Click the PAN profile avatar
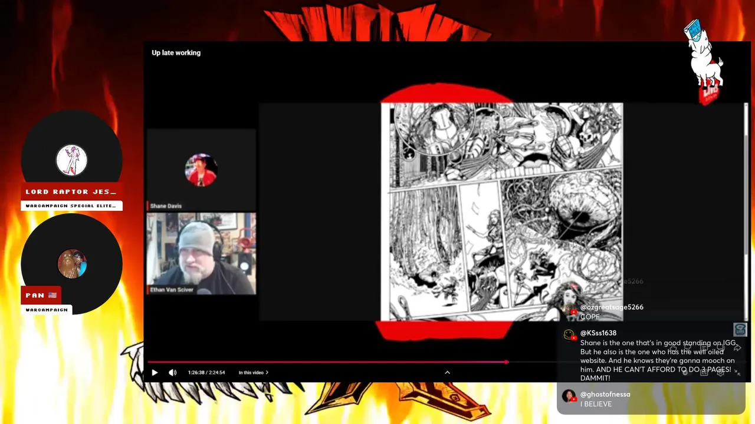 pos(72,263)
